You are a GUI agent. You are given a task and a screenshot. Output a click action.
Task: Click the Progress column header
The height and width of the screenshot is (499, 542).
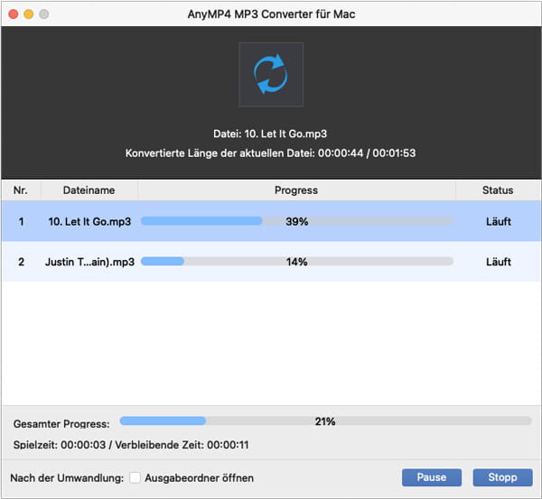click(x=296, y=190)
